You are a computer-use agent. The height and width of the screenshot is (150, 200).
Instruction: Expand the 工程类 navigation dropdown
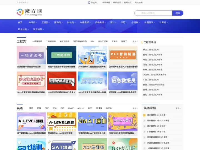(x=46, y=22)
